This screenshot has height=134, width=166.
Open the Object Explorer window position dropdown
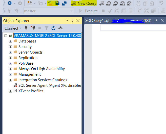pos(67,20)
